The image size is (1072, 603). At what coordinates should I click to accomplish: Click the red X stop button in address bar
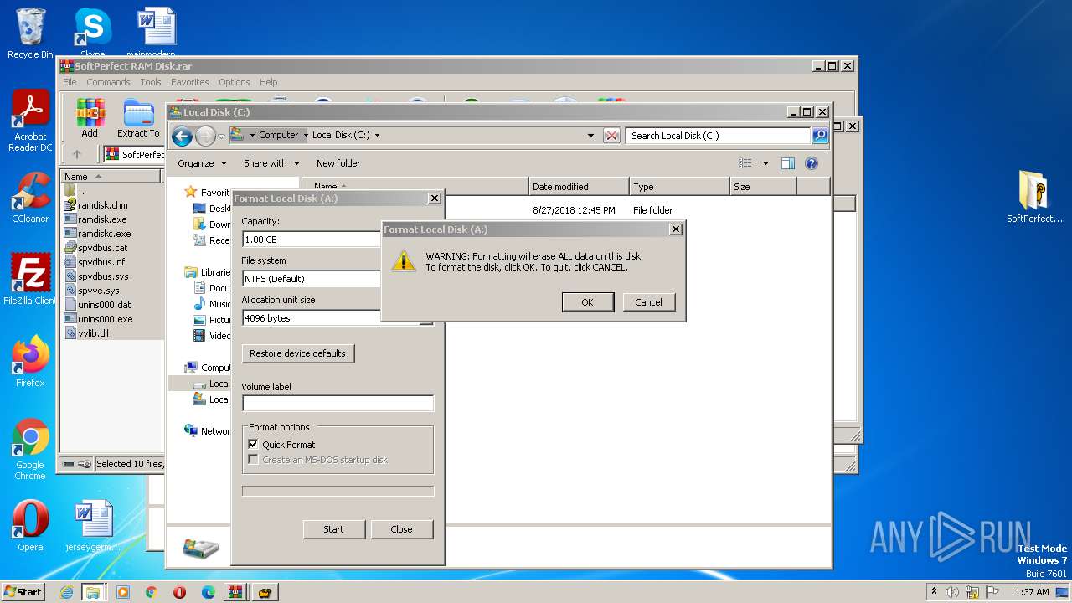pos(611,135)
